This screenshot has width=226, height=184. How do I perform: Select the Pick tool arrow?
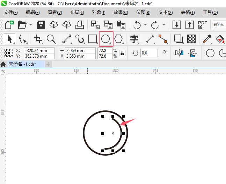click(x=9, y=39)
